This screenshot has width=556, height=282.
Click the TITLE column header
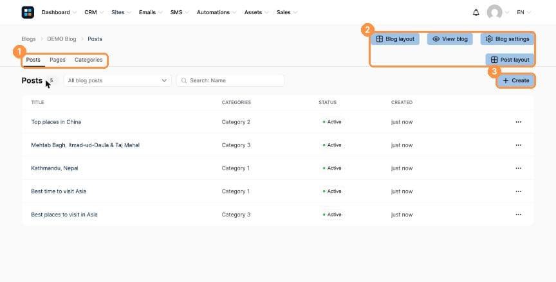click(37, 102)
